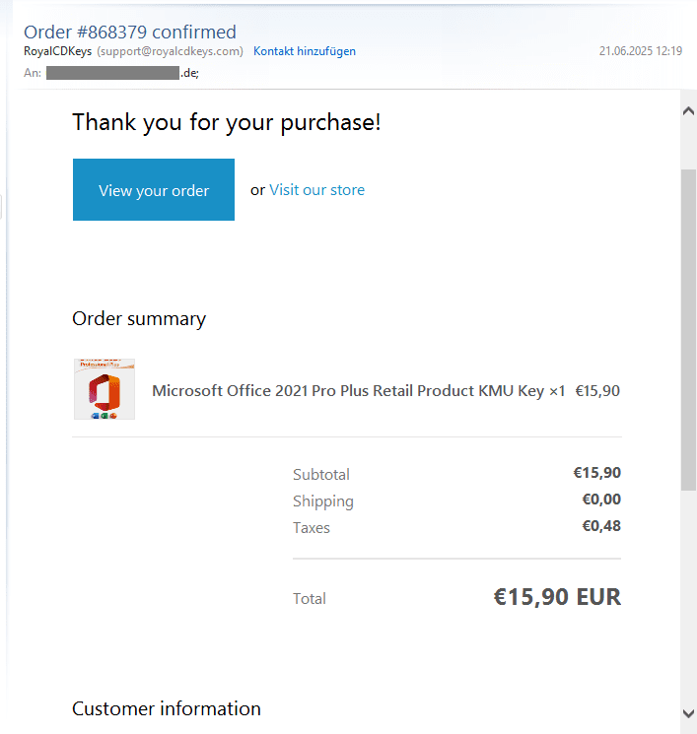
Task: Click the "Kontakt hinzufügen" link
Action: point(305,51)
